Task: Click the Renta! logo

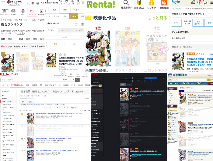Action: [101, 4]
